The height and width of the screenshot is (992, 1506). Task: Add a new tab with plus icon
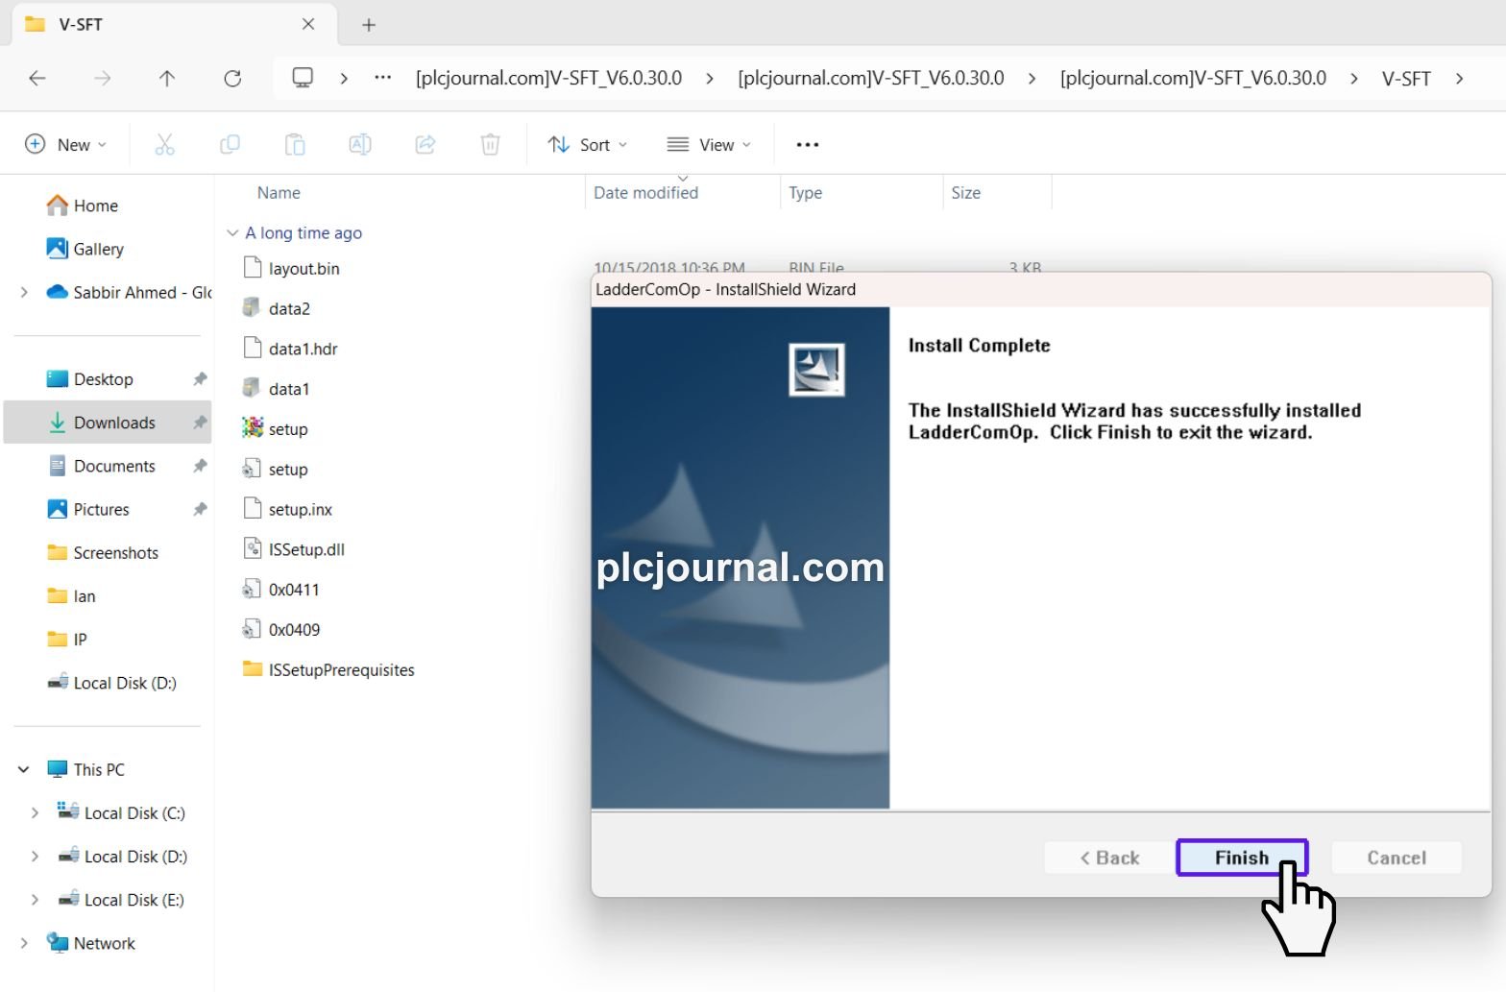coord(369,25)
